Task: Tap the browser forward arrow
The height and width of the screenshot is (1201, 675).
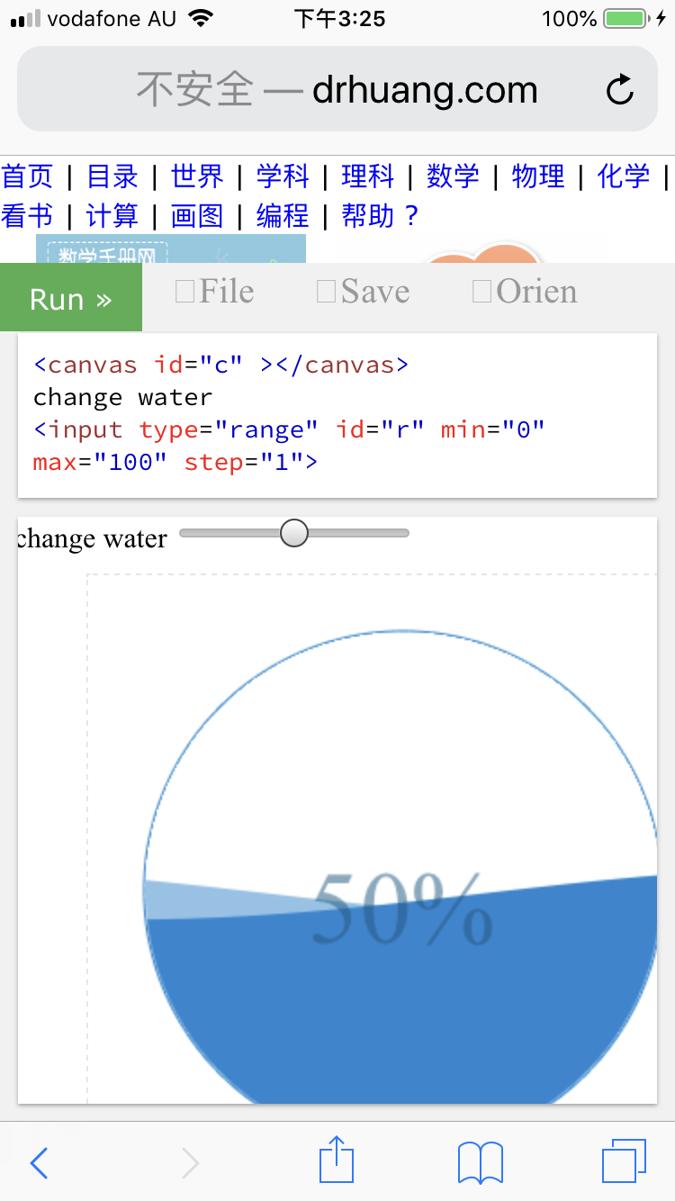Action: (190, 1163)
